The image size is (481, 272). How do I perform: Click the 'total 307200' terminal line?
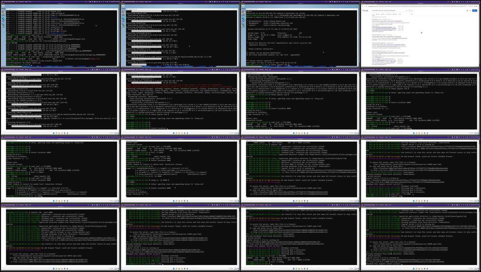[x=11, y=43]
